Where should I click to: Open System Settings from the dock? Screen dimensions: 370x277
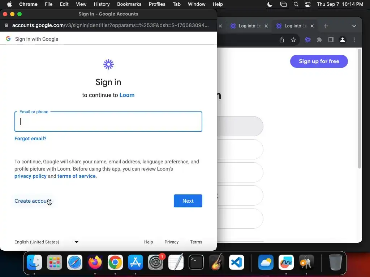click(x=156, y=262)
